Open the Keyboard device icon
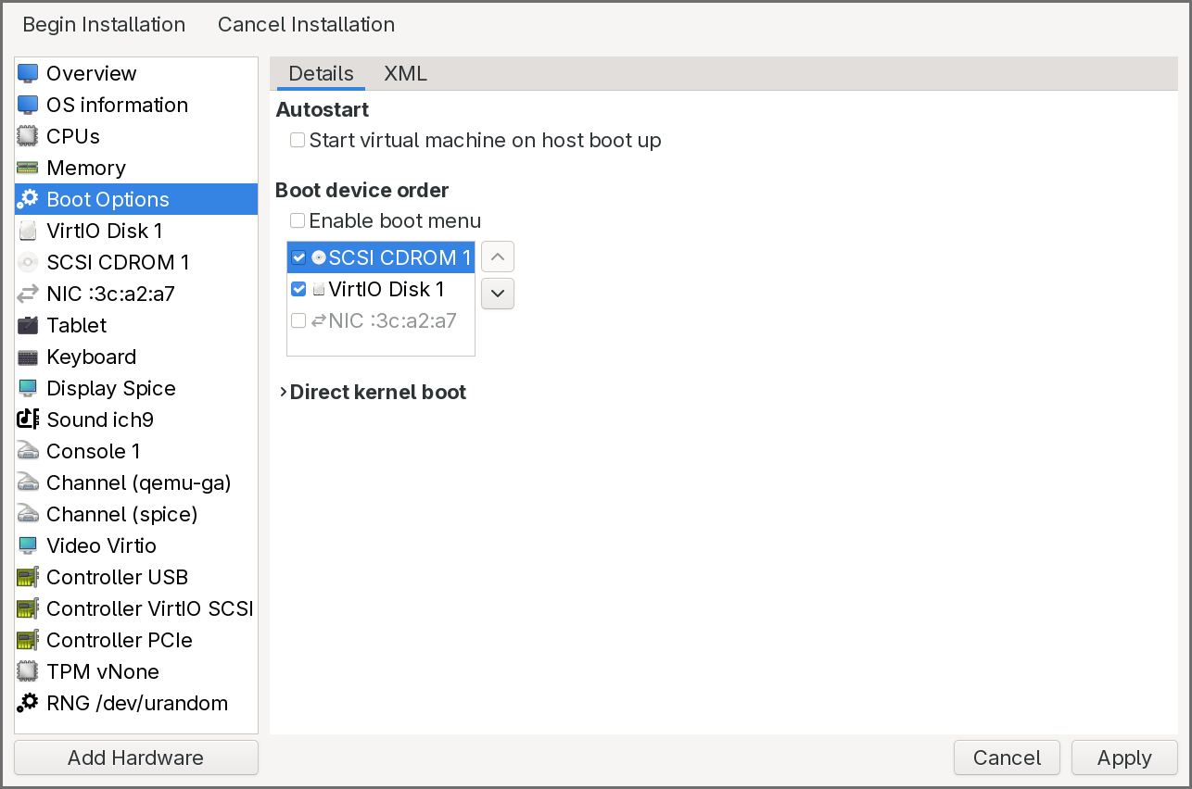The height and width of the screenshot is (789, 1192). click(x=28, y=357)
